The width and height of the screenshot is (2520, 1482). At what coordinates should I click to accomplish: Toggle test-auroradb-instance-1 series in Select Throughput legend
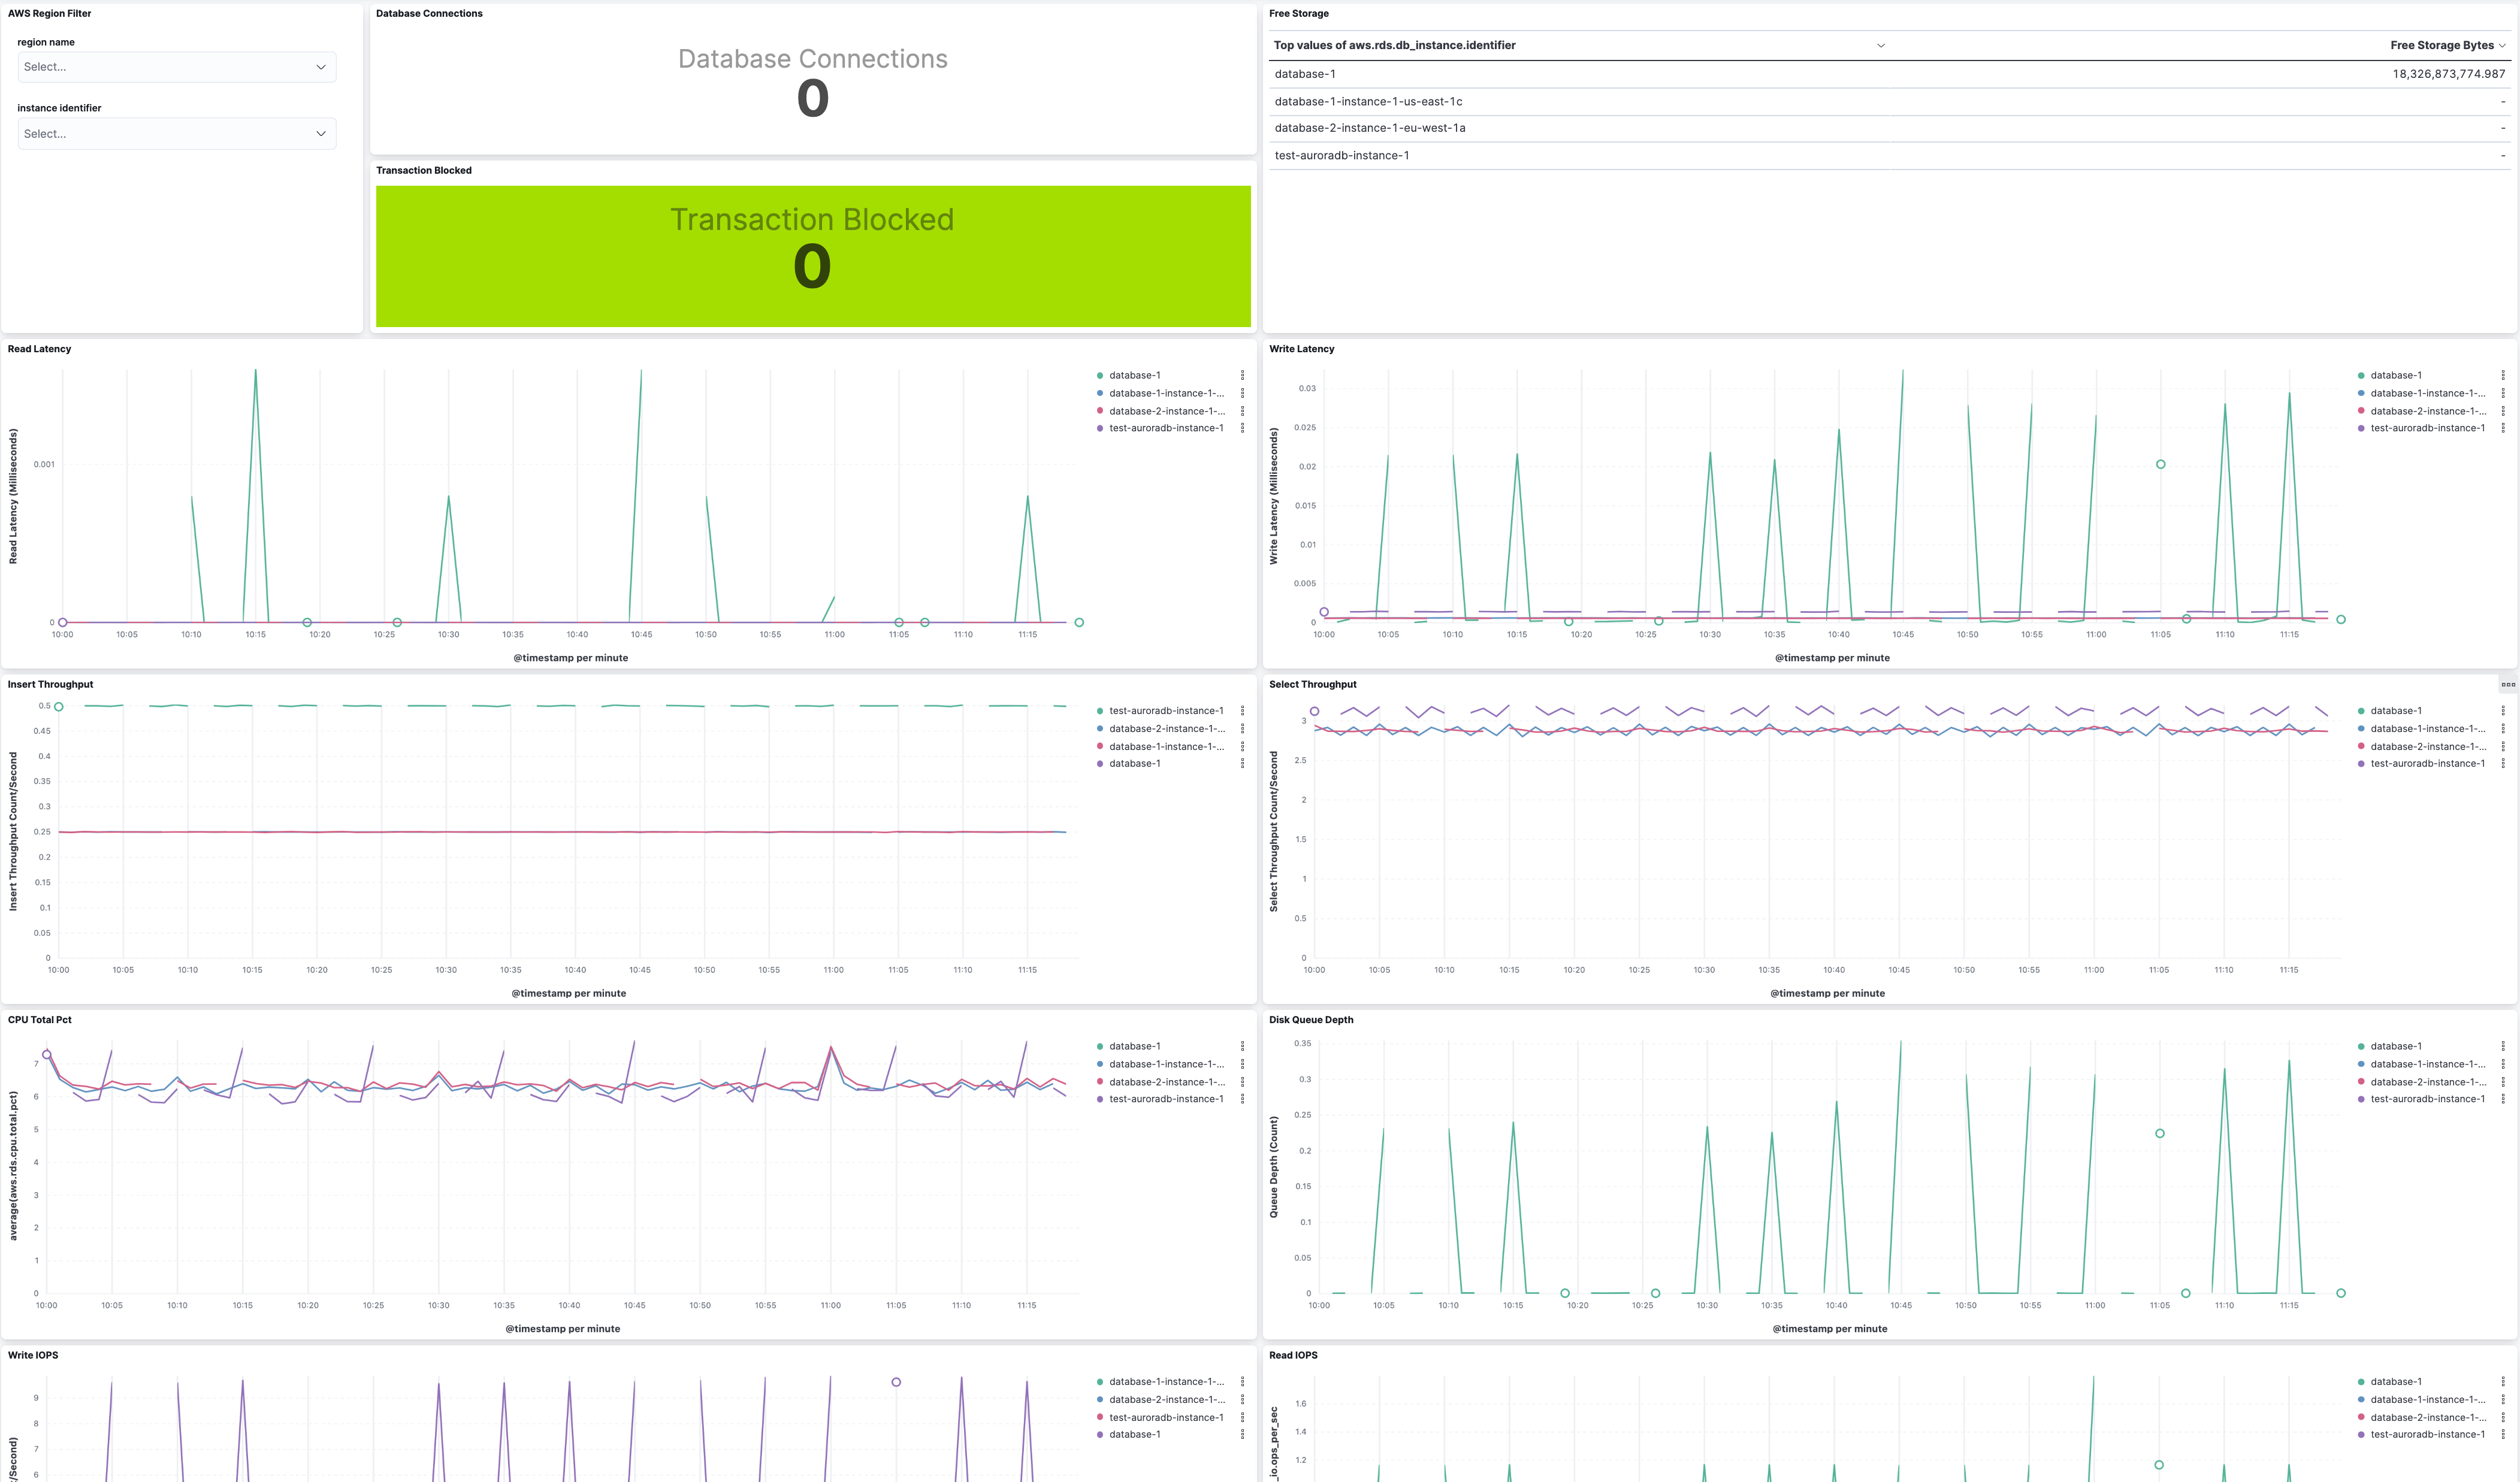(2428, 763)
